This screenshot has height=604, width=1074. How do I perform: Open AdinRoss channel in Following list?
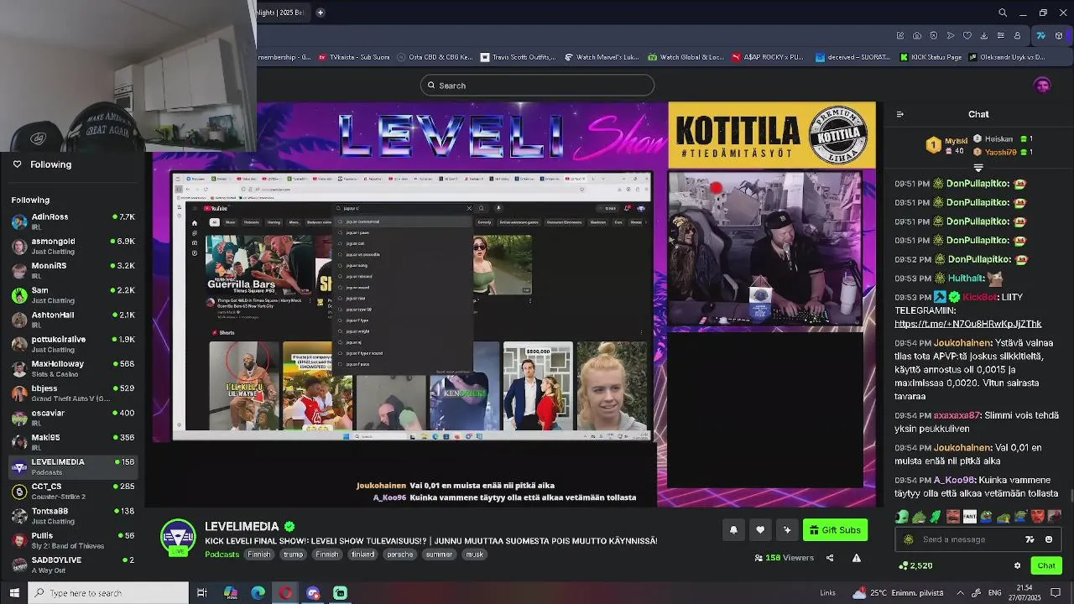pyautogui.click(x=74, y=221)
